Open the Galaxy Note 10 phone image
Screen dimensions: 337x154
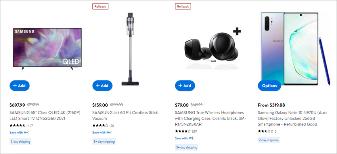point(295,49)
